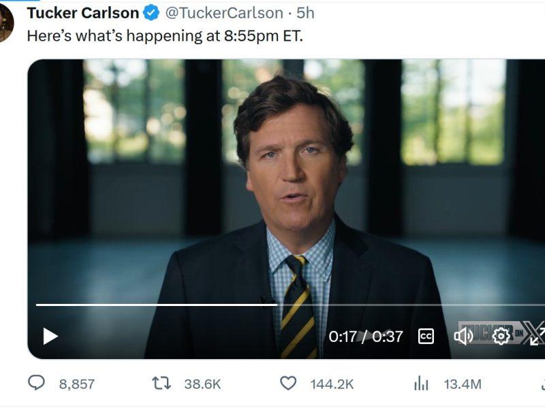Image resolution: width=545 pixels, height=408 pixels.
Task: Open the tweet via the 5h timestamp
Action: [x=305, y=13]
